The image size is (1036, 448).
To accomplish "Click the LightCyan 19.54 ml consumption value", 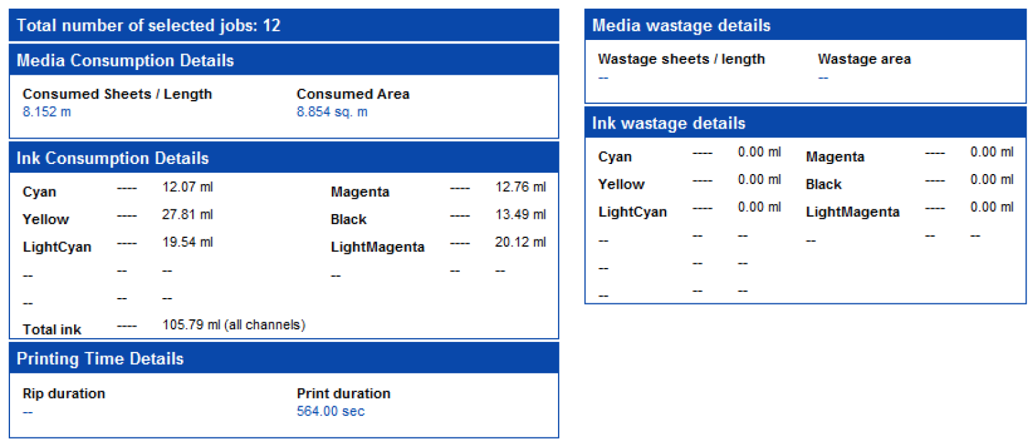I will click(188, 241).
